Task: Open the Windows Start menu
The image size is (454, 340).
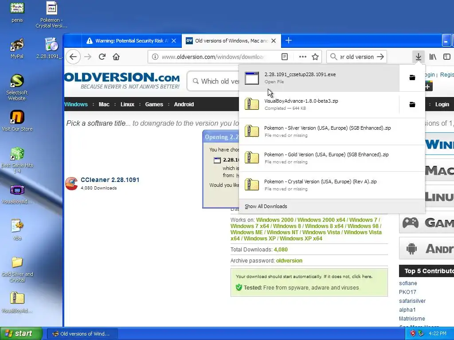Action: (x=21, y=334)
